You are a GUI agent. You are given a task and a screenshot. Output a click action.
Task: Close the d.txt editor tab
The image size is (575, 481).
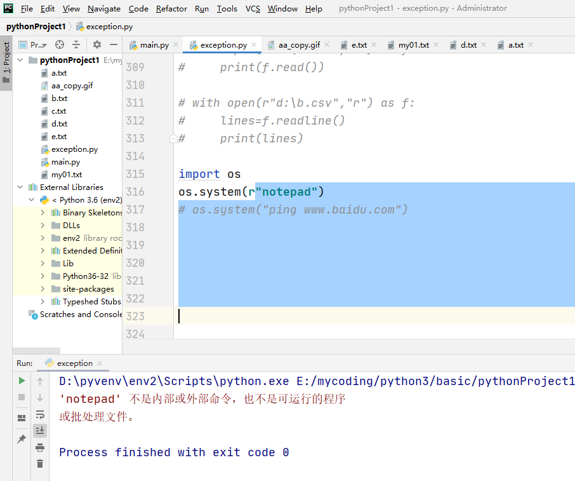(x=484, y=44)
